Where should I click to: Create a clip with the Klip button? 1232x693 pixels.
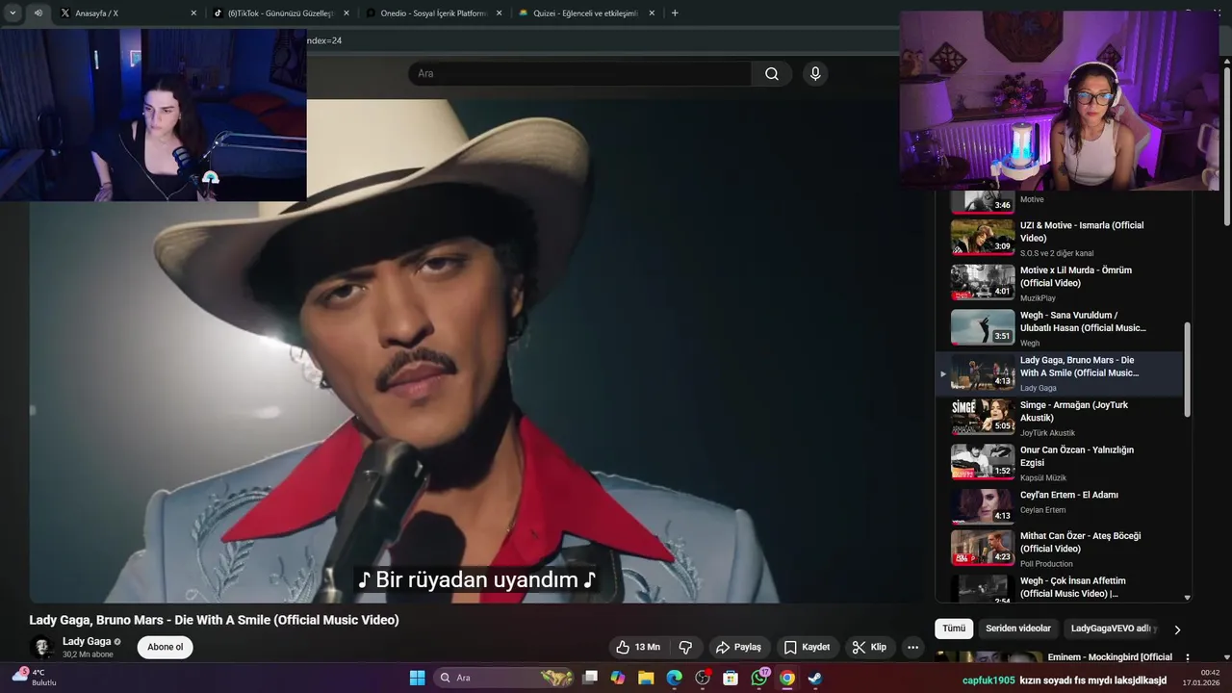pyautogui.click(x=869, y=647)
